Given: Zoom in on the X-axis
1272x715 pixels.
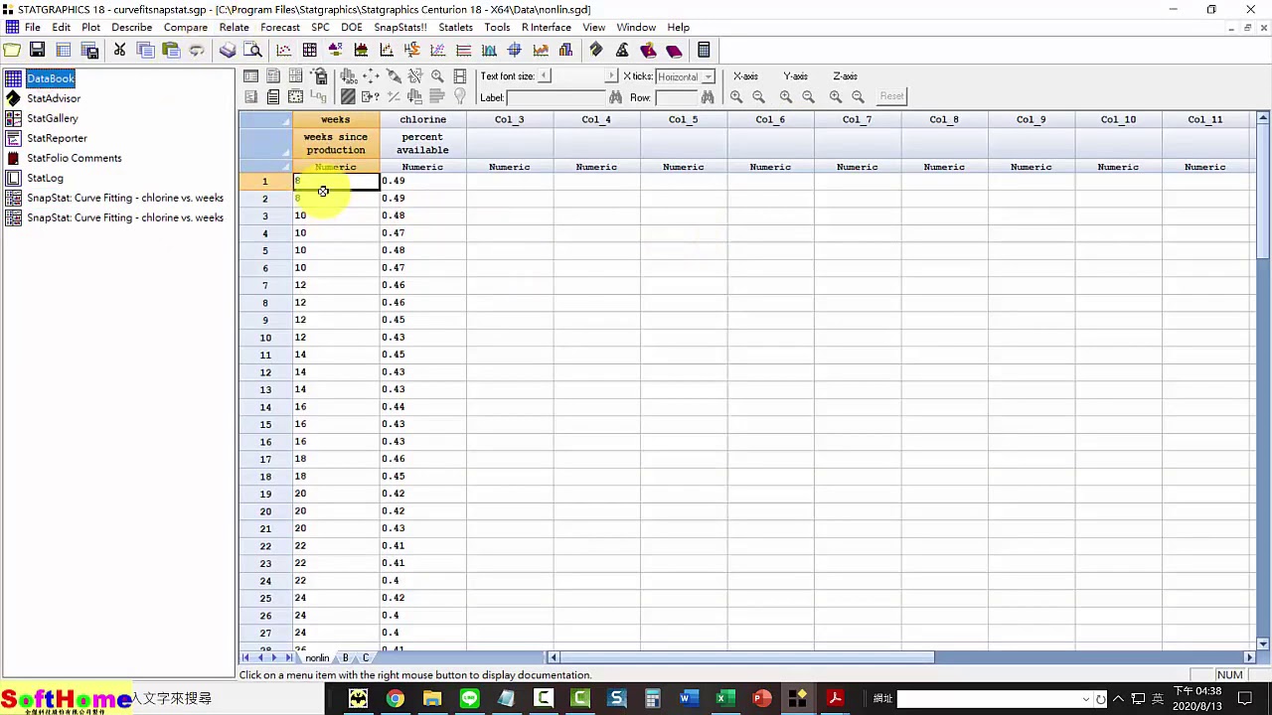Looking at the screenshot, I should pyautogui.click(x=736, y=96).
